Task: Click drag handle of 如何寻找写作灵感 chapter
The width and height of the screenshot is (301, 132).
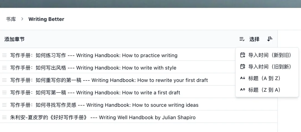Action: click(4, 105)
